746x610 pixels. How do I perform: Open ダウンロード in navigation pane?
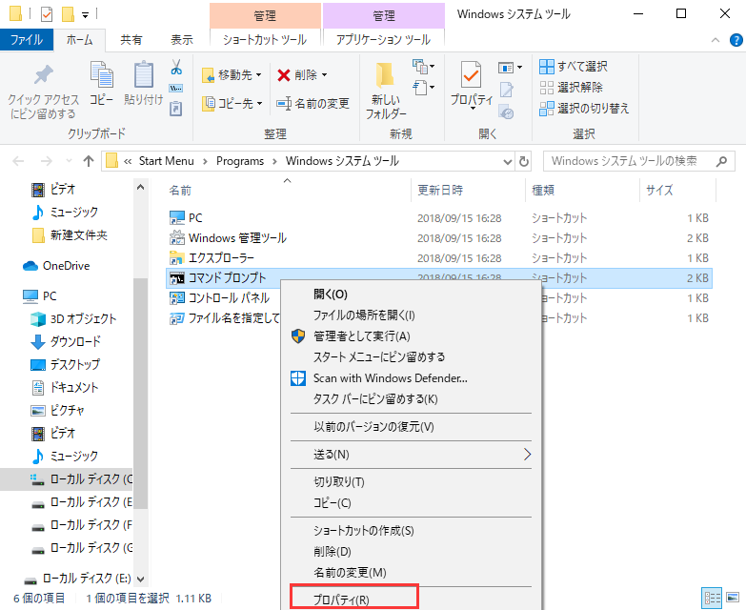click(x=66, y=341)
